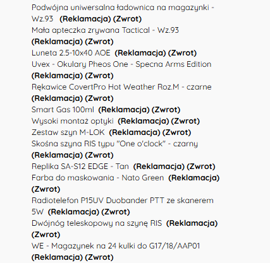Click Reklamacja for WE Magazynek na 24 kulki

pyautogui.click(x=57, y=257)
